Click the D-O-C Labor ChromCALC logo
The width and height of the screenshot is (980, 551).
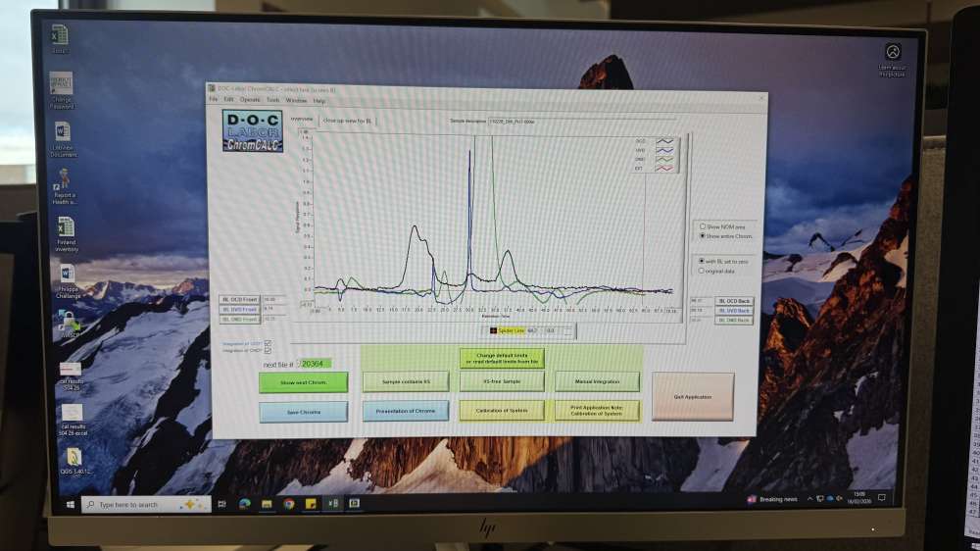point(253,130)
